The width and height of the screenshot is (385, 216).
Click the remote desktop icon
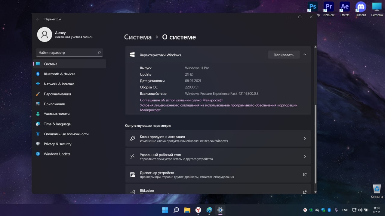132,157
